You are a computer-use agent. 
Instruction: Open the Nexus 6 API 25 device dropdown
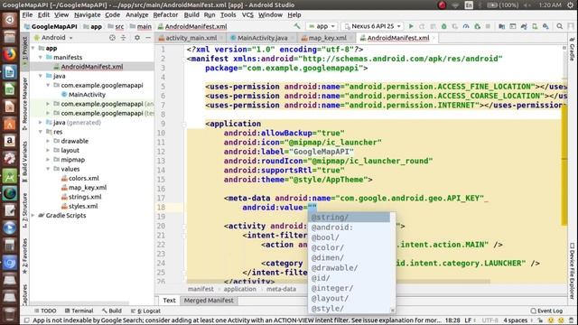point(372,26)
